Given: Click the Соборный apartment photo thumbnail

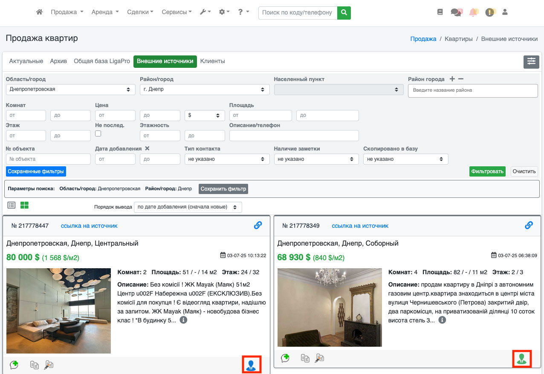Looking at the screenshot, I should [330, 307].
